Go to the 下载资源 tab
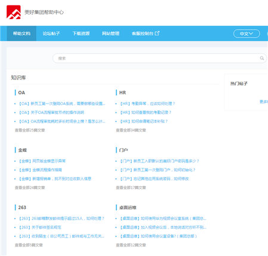Image resolution: width=268 pixels, height=256 pixels. [x=81, y=33]
